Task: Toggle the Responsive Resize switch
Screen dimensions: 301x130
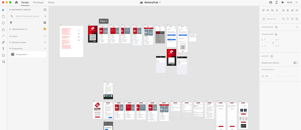Action: (x=295, y=63)
